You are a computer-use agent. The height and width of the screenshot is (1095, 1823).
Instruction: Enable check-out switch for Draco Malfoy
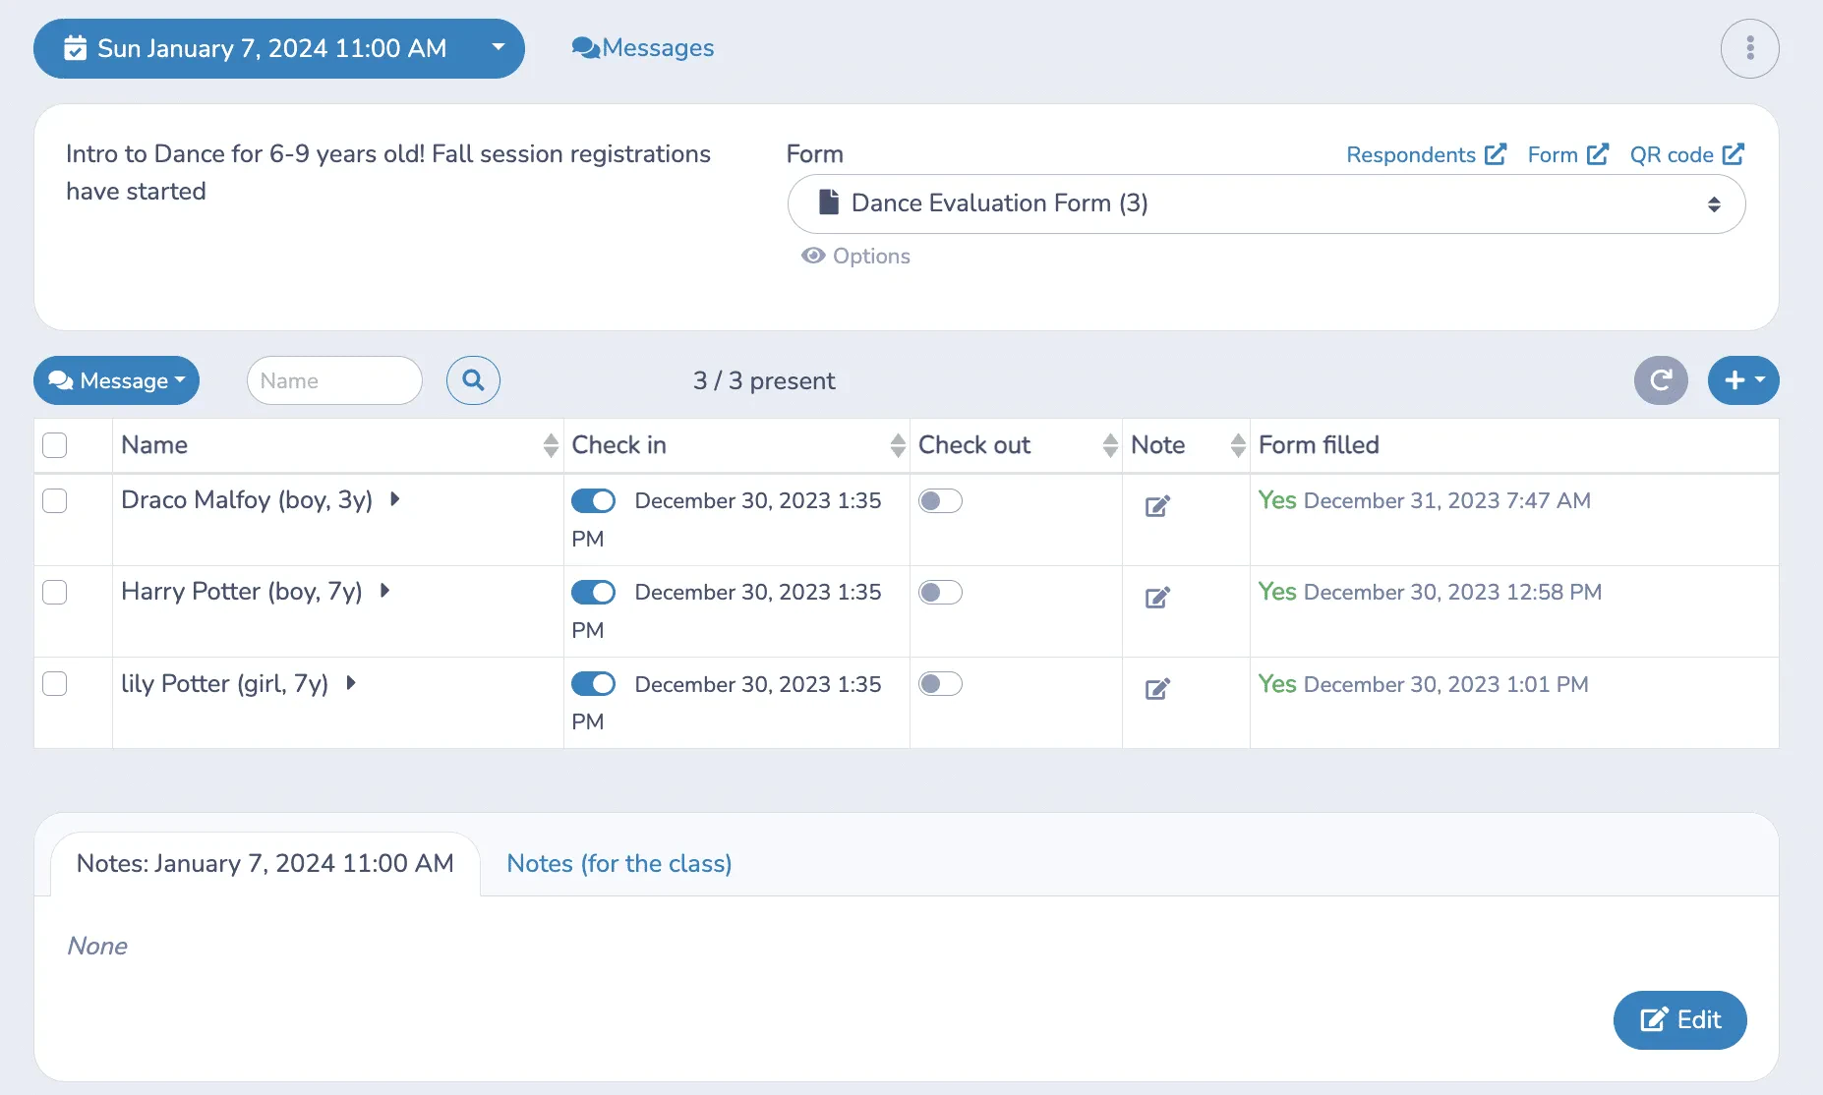940,501
